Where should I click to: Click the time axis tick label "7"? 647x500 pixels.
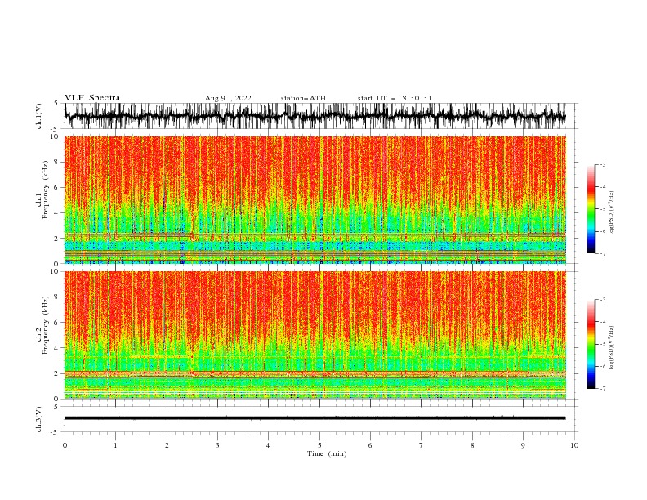click(x=422, y=445)
